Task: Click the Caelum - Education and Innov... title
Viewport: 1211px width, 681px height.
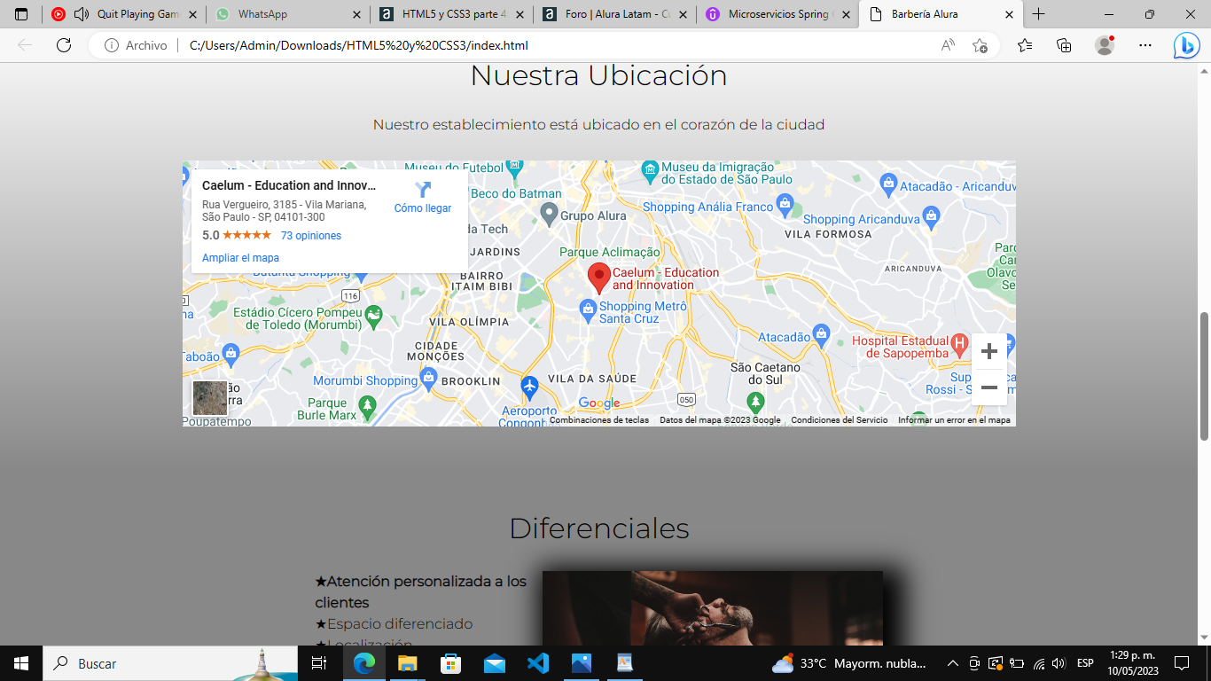Action: point(289,185)
